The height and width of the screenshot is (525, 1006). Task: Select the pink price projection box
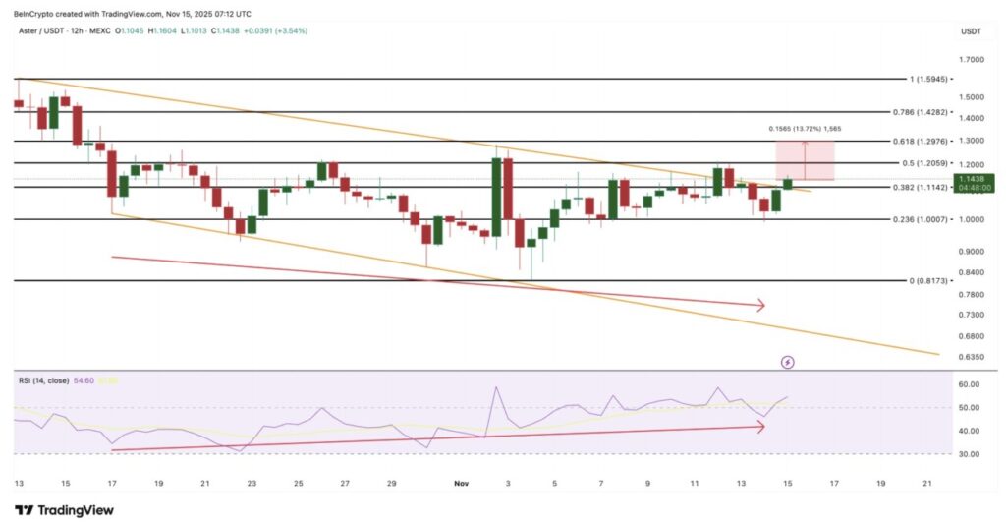click(805, 160)
